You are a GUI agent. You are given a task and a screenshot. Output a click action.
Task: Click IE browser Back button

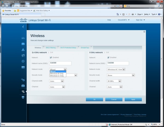(3, 6)
